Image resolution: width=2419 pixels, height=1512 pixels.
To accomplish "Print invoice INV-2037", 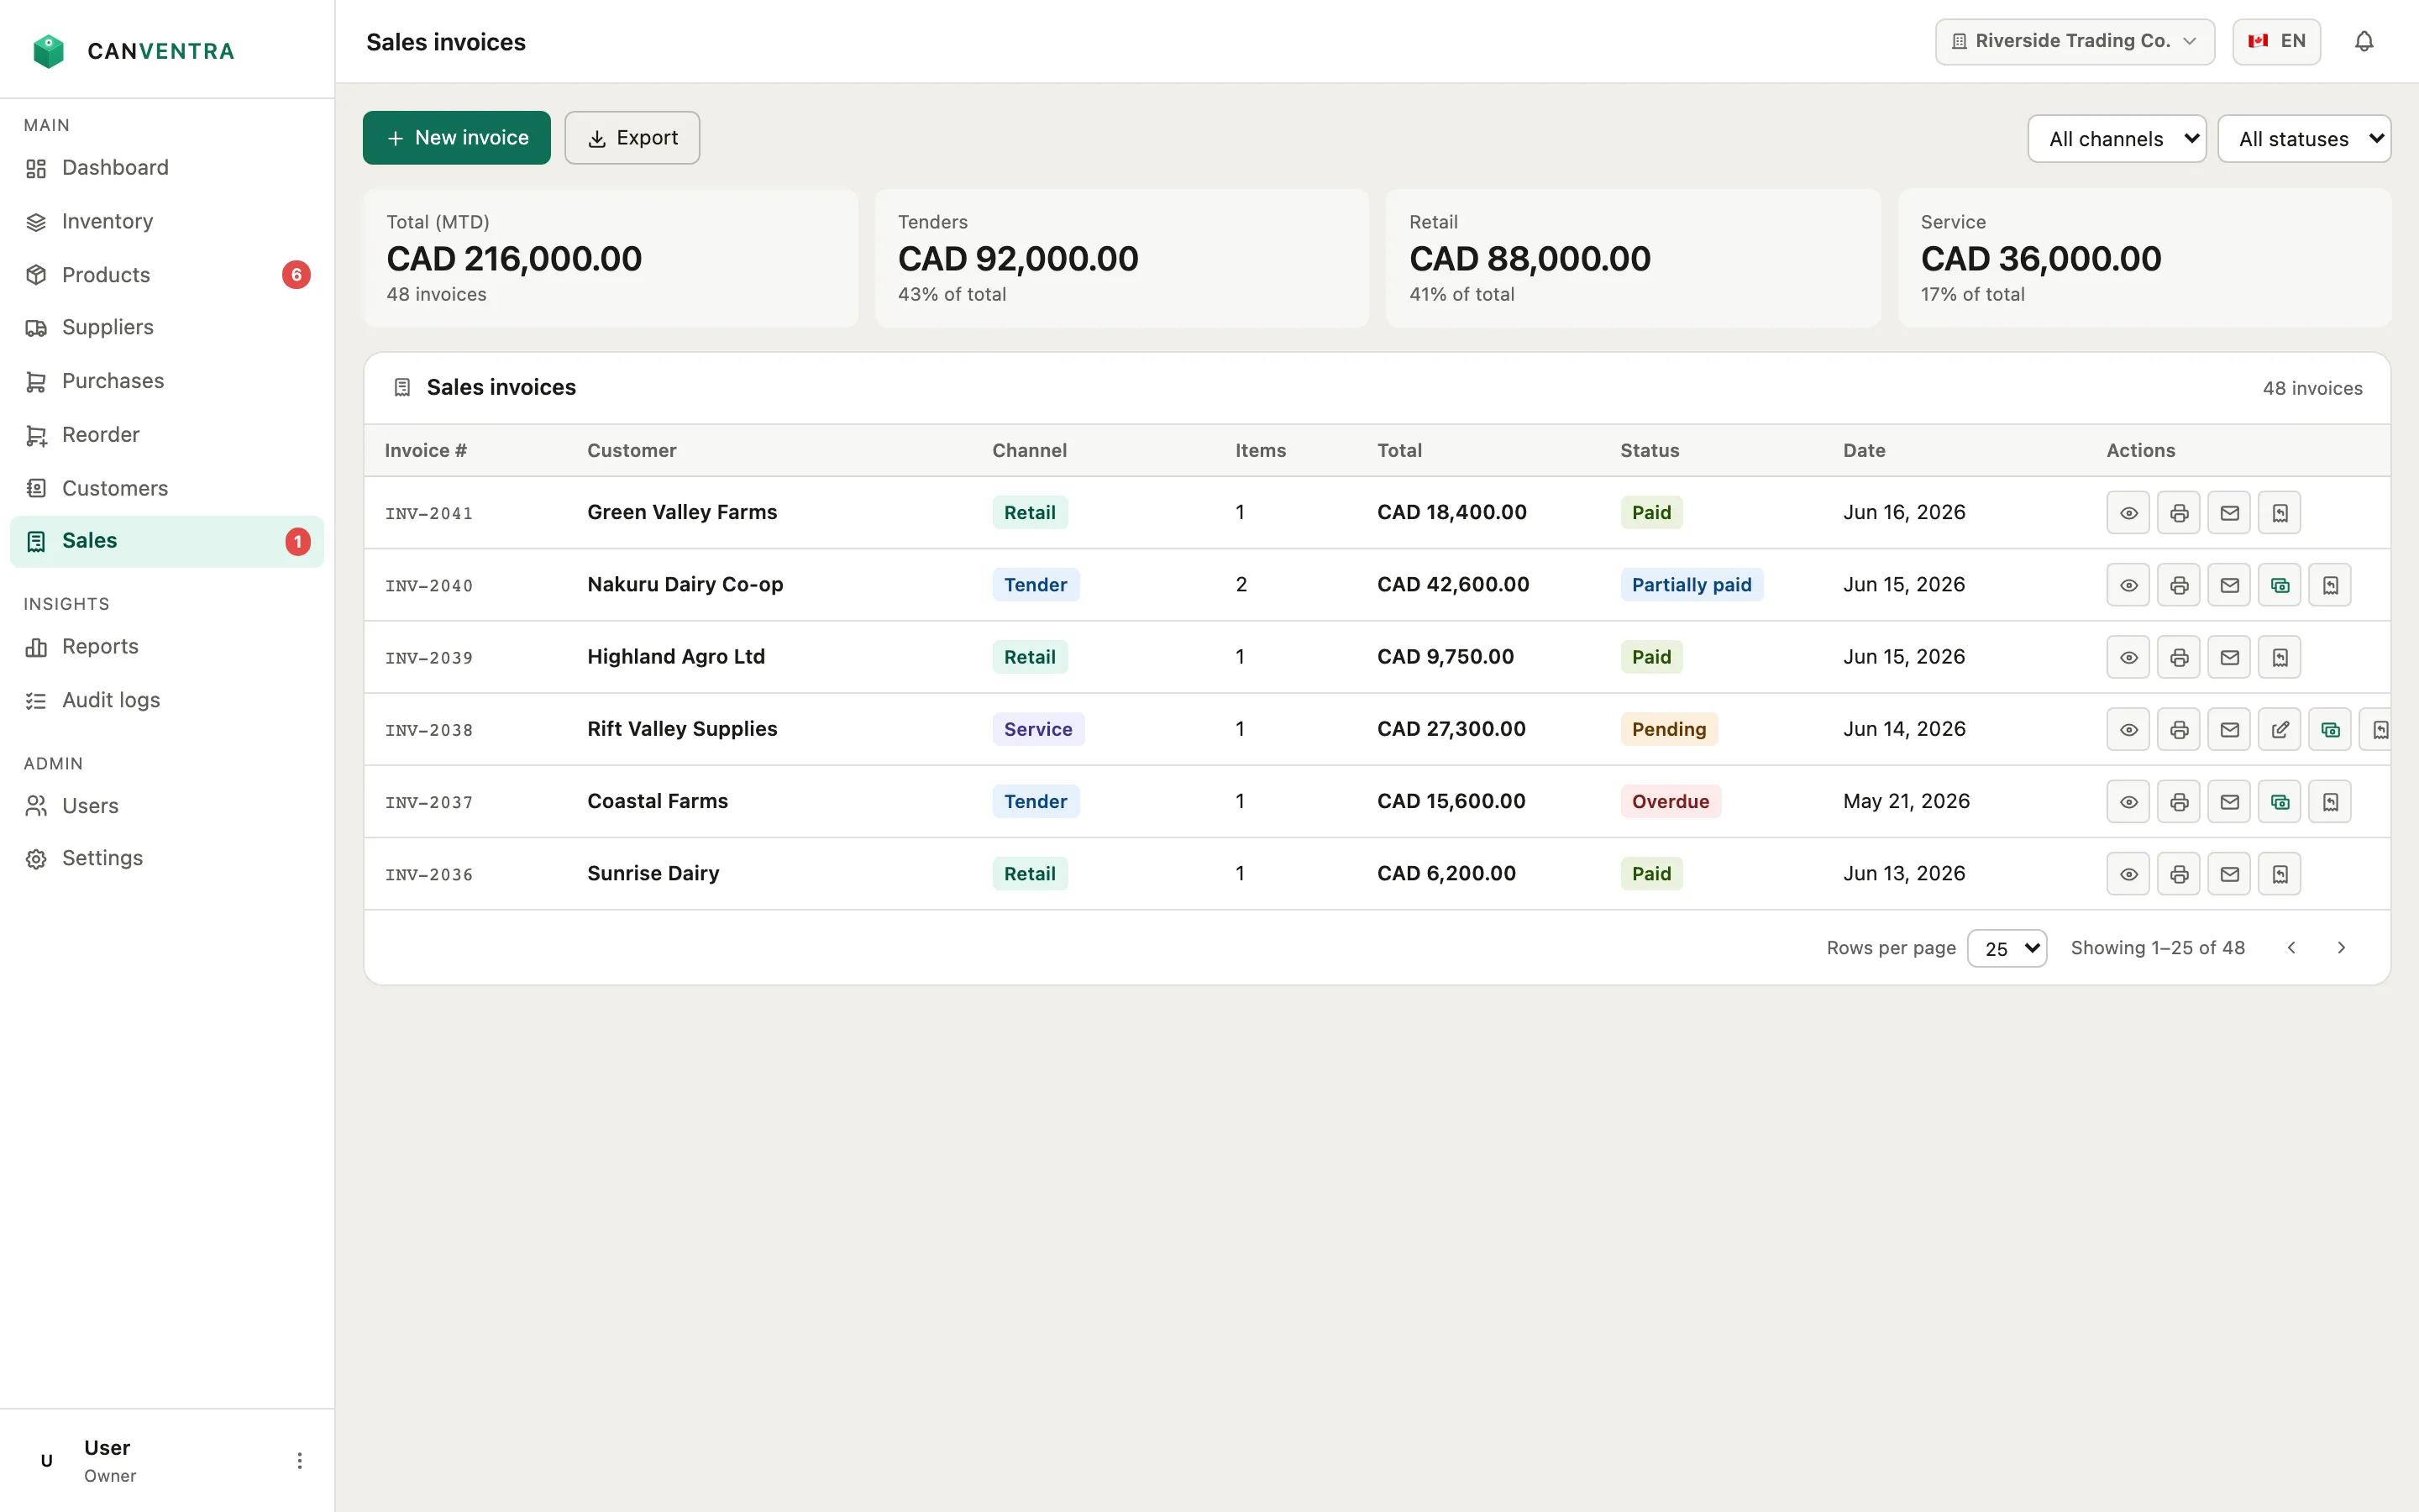I will point(2179,801).
